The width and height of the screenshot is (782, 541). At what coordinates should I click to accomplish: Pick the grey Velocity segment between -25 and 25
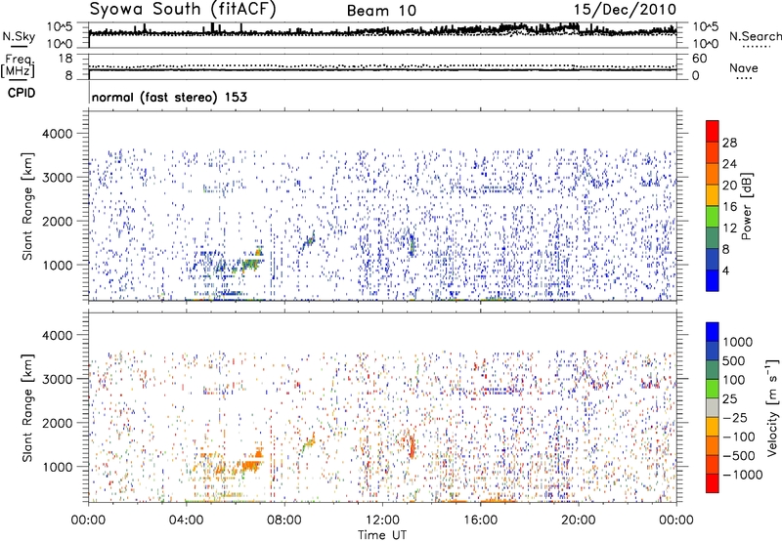(713, 407)
